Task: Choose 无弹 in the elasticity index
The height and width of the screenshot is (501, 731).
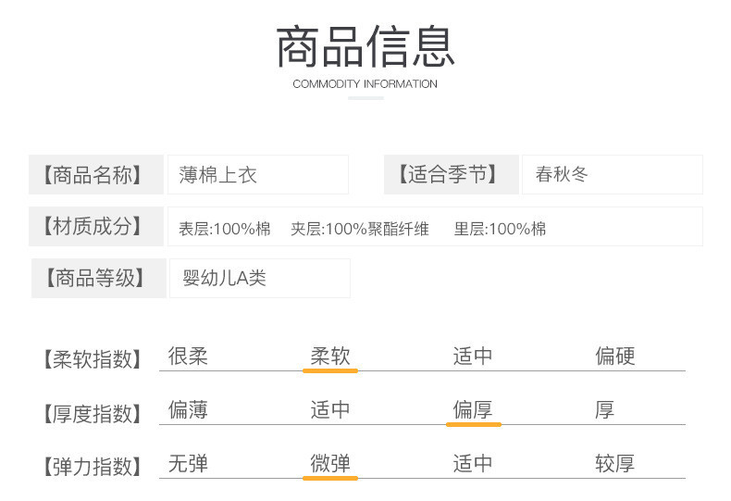Action: click(x=188, y=464)
